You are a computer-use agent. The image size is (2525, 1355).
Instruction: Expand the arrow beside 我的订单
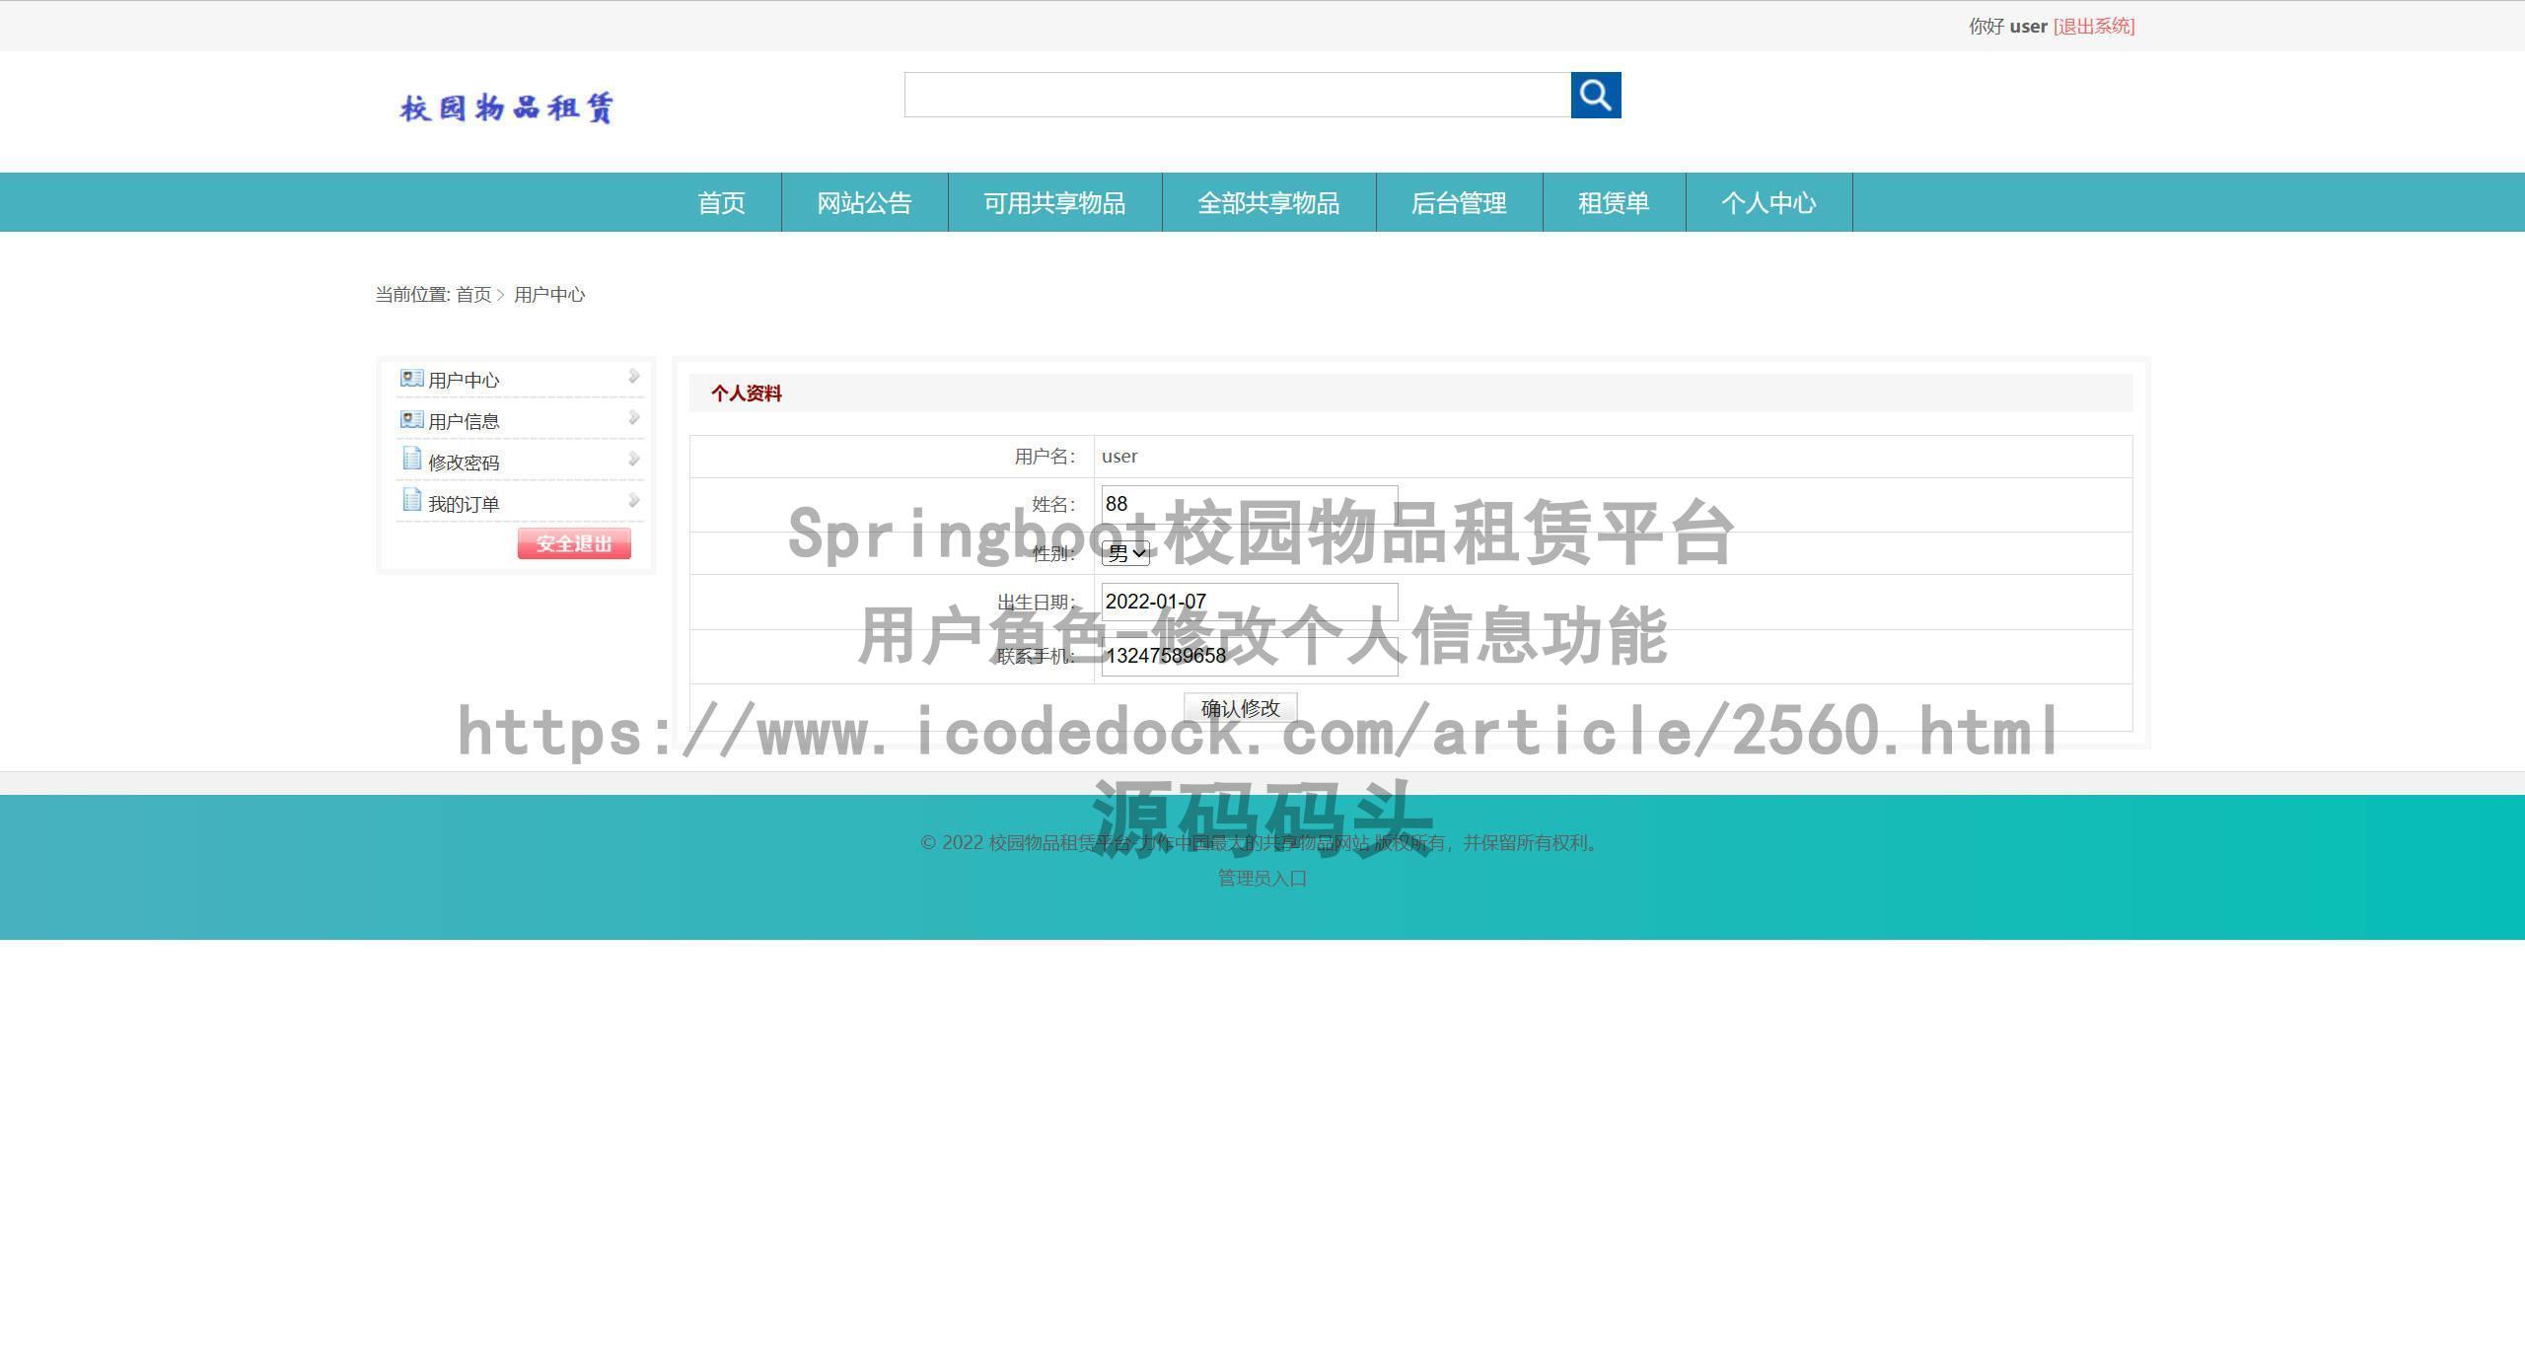coord(634,500)
